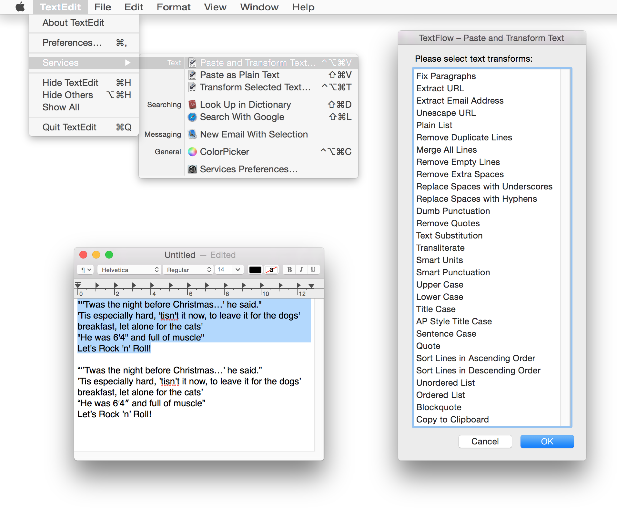
Task: Click the Cancel button in TextFlow dialog
Action: [x=485, y=442]
